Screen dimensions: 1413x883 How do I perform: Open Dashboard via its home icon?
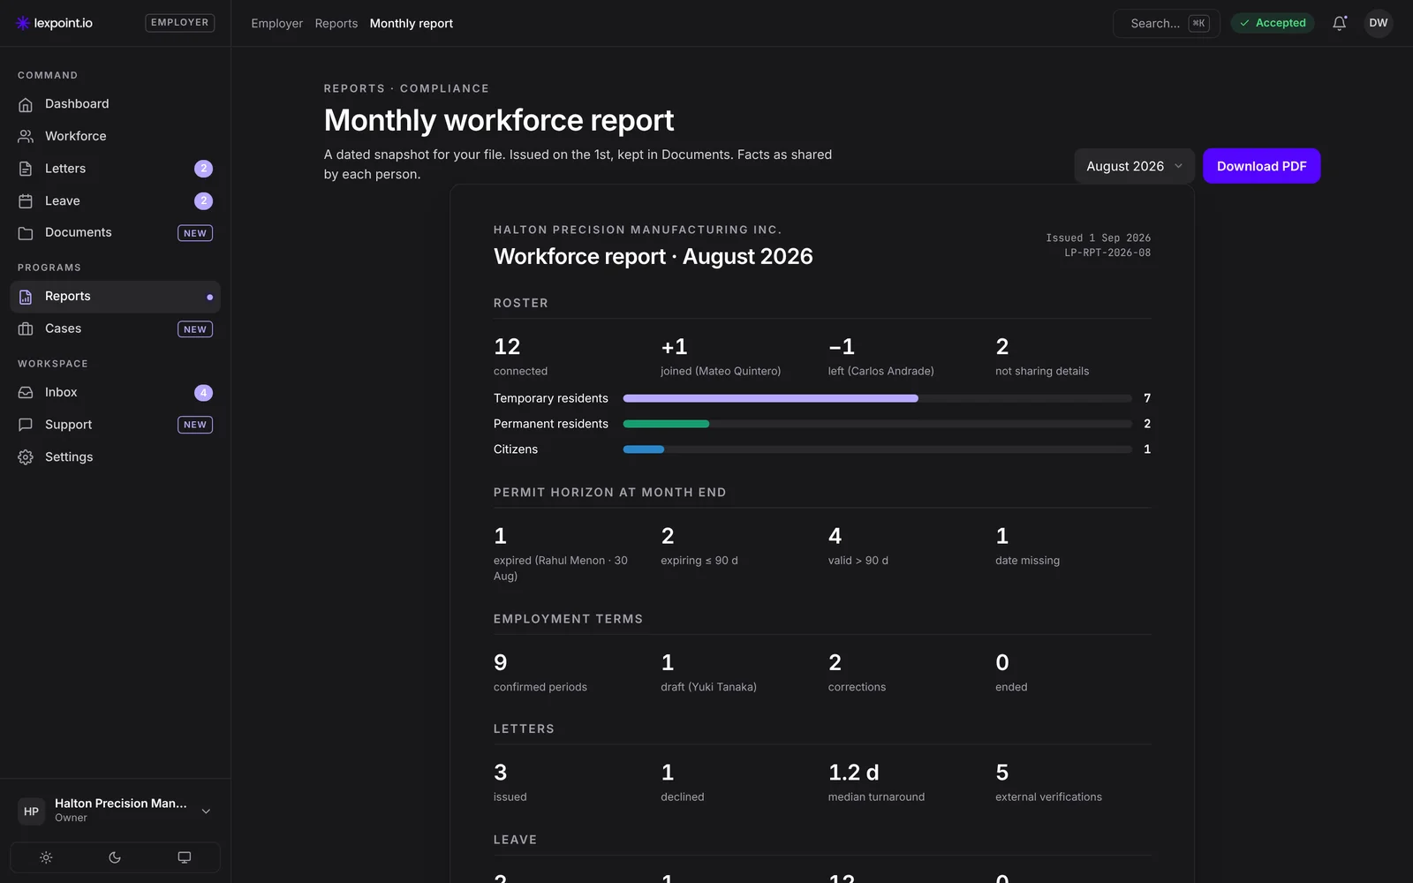pos(26,104)
